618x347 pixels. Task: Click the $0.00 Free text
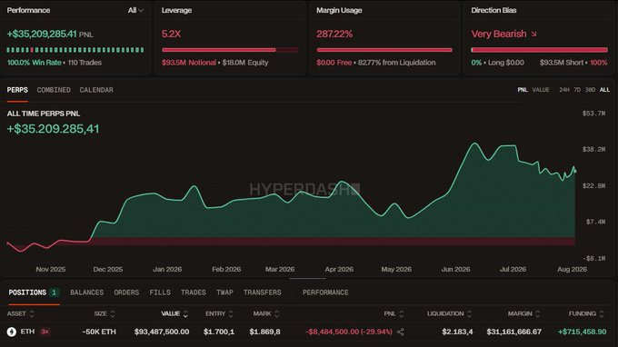coord(334,63)
